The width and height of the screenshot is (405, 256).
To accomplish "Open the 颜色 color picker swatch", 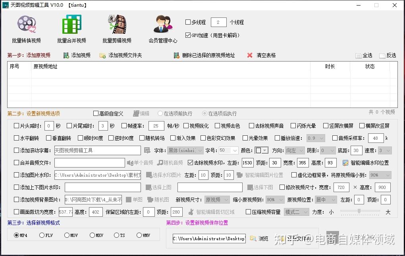I will (x=261, y=150).
